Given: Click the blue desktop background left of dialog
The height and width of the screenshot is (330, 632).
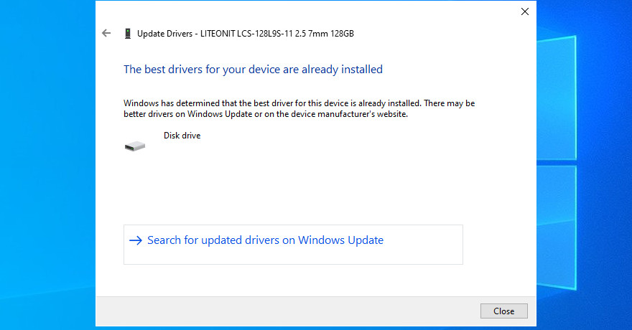Looking at the screenshot, I should (47, 161).
